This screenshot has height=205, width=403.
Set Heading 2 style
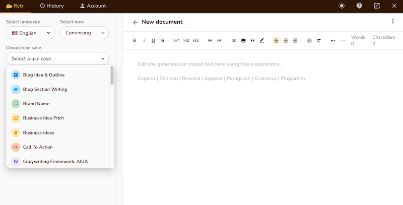(186, 41)
